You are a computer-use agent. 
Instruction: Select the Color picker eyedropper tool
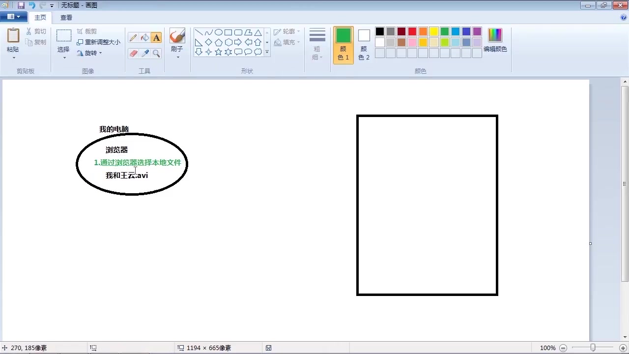pyautogui.click(x=145, y=53)
